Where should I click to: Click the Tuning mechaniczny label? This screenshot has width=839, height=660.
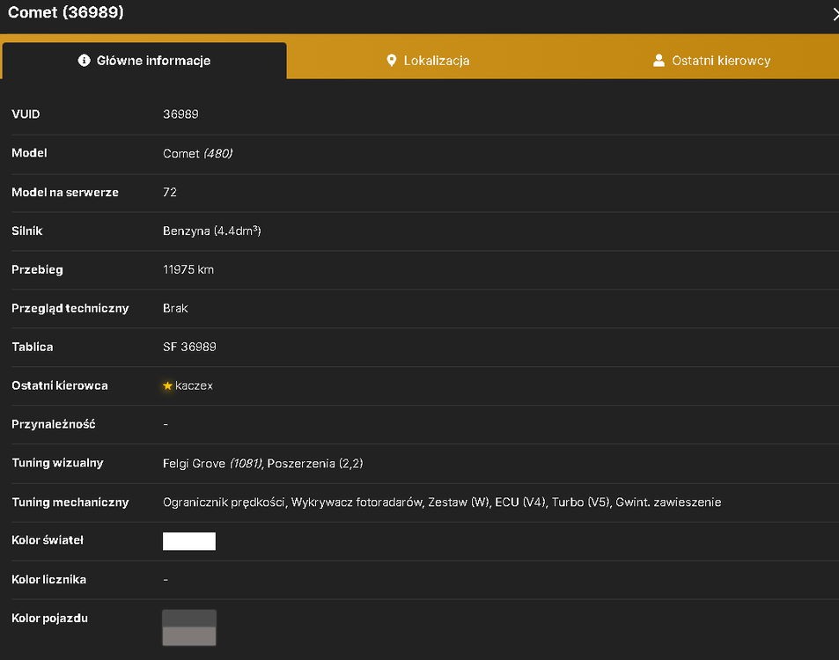pos(70,502)
